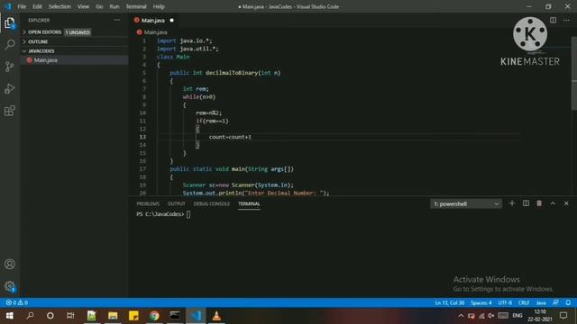Change indentation via Spaces: 4
577x324 pixels.
click(481, 302)
